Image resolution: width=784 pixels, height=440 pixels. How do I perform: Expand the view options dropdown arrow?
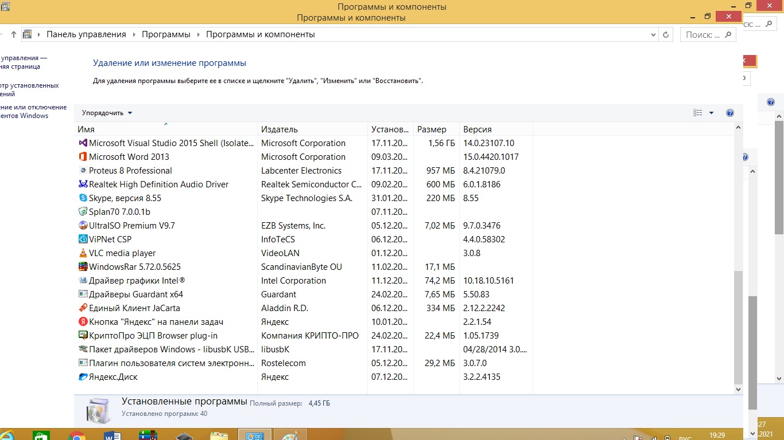711,113
